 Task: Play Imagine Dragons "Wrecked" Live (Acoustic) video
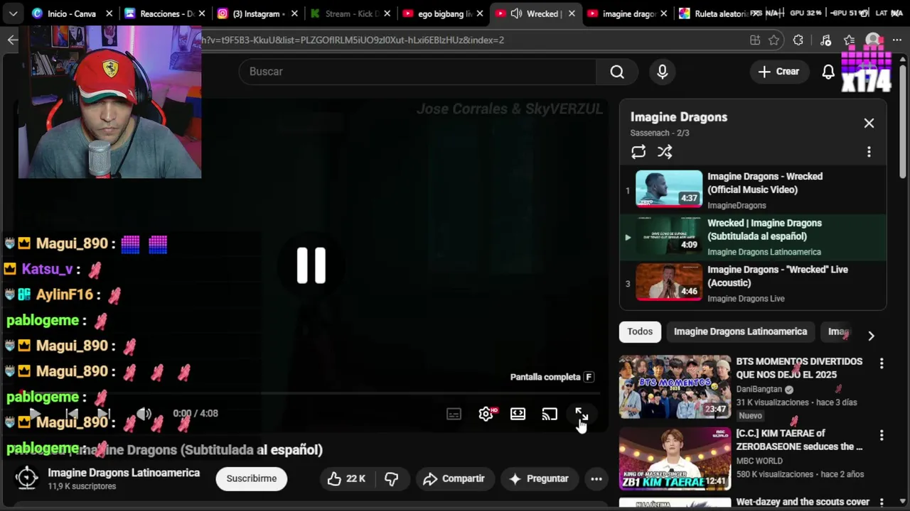click(753, 283)
